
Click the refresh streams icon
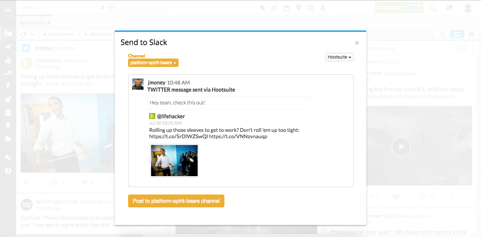23,34
